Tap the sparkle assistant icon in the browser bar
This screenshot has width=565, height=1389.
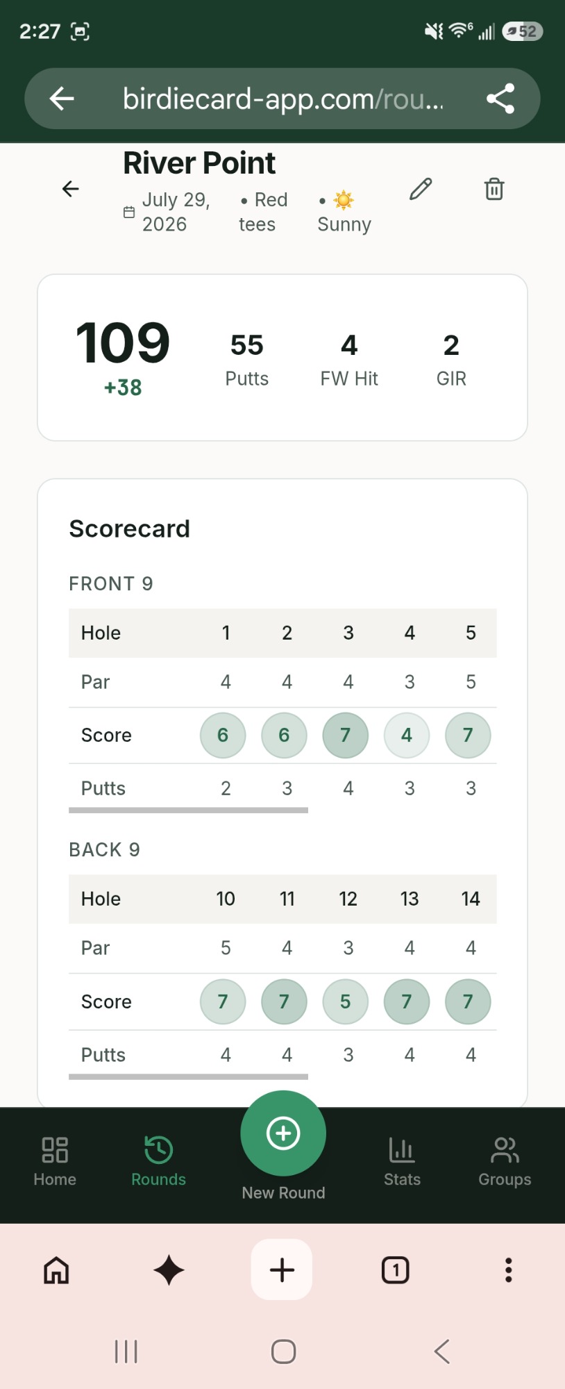(x=169, y=1270)
